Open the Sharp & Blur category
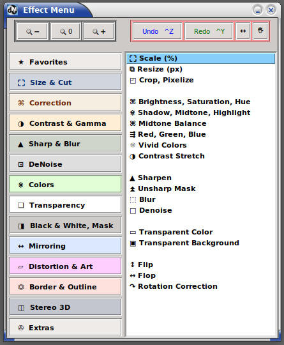This screenshot has height=345, width=284. pyautogui.click(x=65, y=144)
